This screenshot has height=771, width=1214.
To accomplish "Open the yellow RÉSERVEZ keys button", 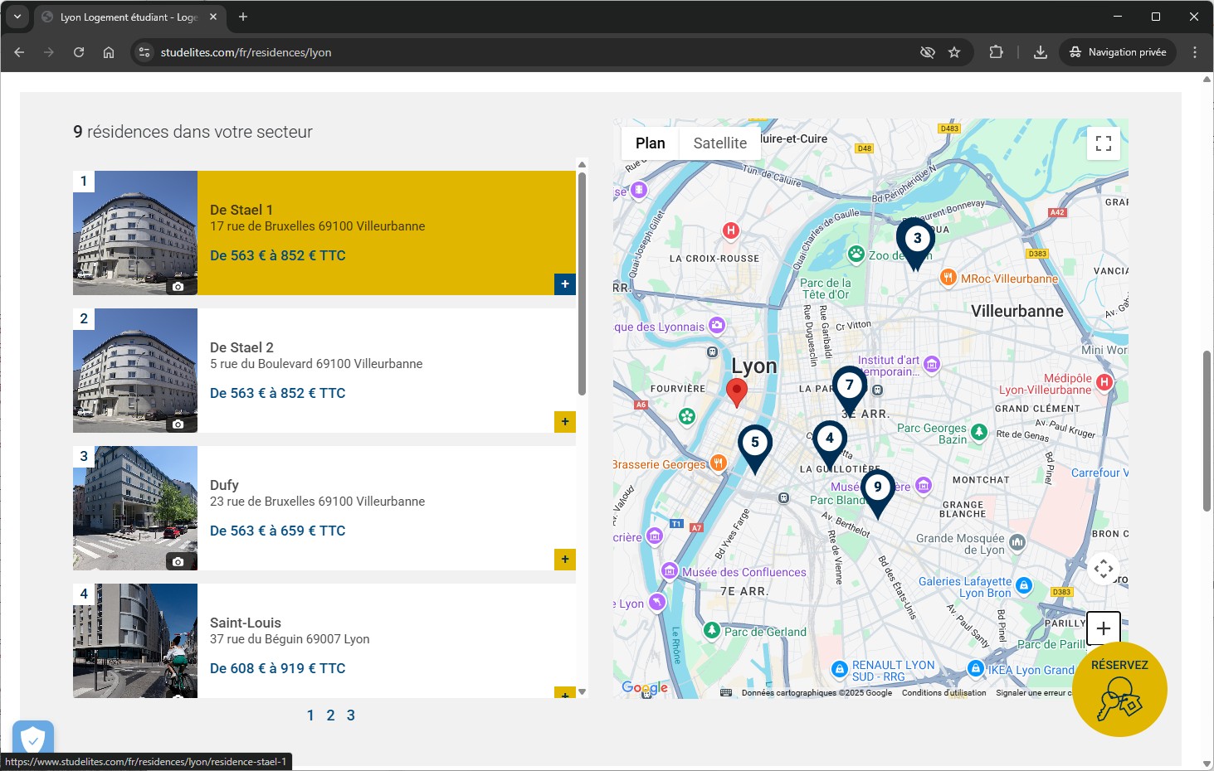I will [1119, 689].
